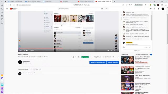The width and height of the screenshot is (168, 94).
Task: Open the browser sidebar mail envelope icon
Action: click(x=2, y=75)
